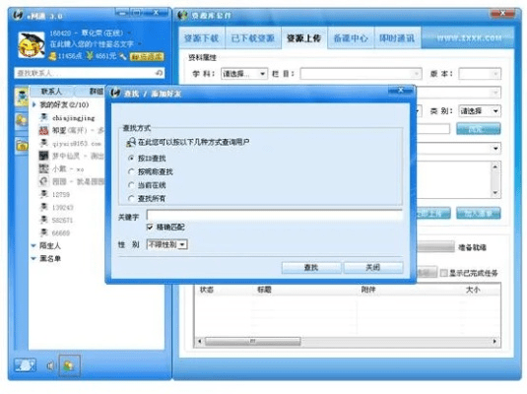Click the green yen currency icon
The image size is (527, 394).
pos(90,56)
